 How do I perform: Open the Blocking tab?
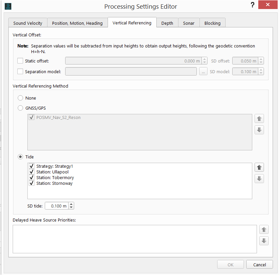coord(213,23)
